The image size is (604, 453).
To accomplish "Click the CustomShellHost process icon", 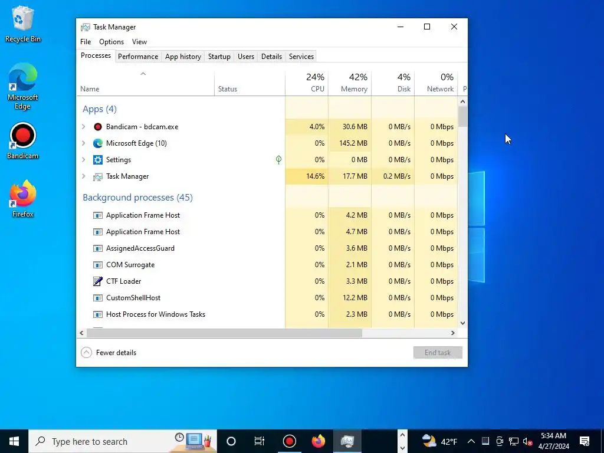I will pyautogui.click(x=98, y=298).
